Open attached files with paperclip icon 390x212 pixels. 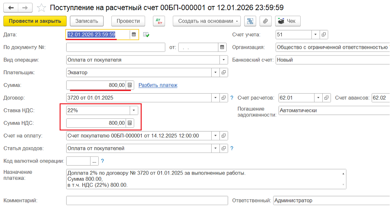(265, 21)
